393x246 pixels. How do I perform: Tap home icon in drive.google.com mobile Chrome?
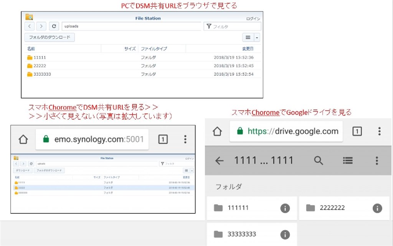pos(217,131)
